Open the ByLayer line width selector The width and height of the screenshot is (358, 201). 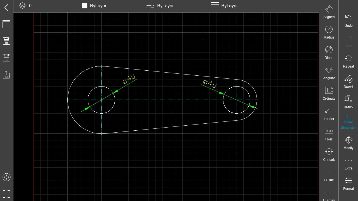pos(224,6)
